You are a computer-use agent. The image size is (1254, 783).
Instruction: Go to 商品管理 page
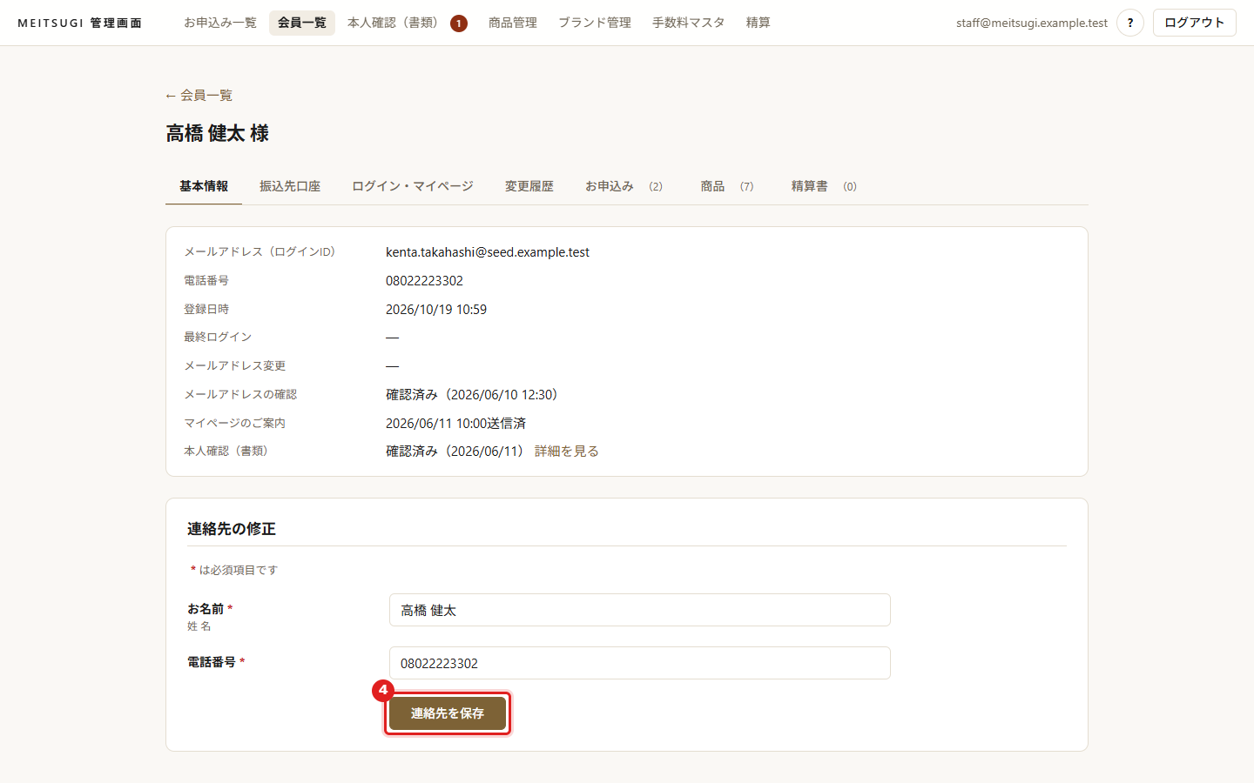point(513,23)
